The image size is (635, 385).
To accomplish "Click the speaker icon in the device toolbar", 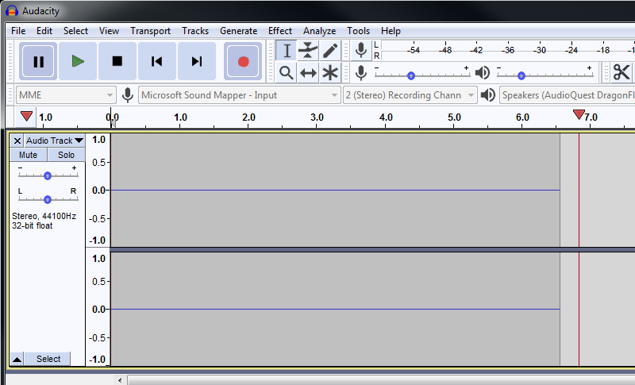I will pyautogui.click(x=488, y=95).
